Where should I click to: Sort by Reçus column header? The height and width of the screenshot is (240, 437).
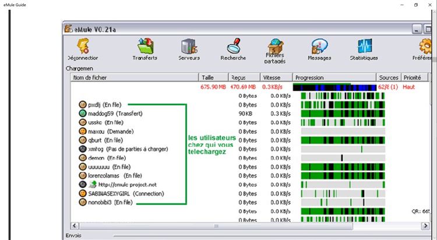tap(244, 77)
